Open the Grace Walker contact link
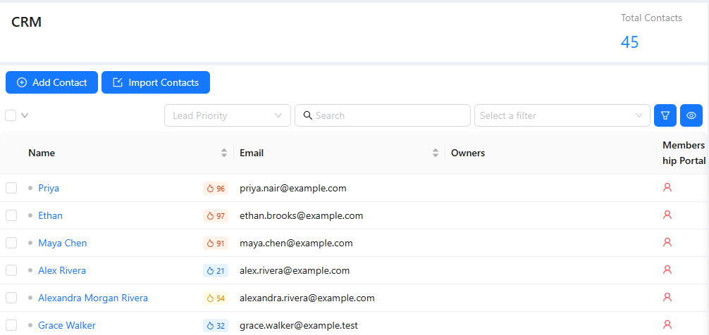The width and height of the screenshot is (709, 335). (x=67, y=326)
